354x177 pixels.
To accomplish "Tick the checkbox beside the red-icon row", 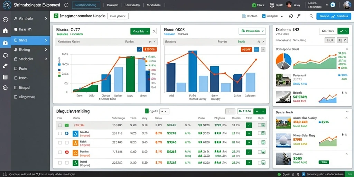I will 60,152.
